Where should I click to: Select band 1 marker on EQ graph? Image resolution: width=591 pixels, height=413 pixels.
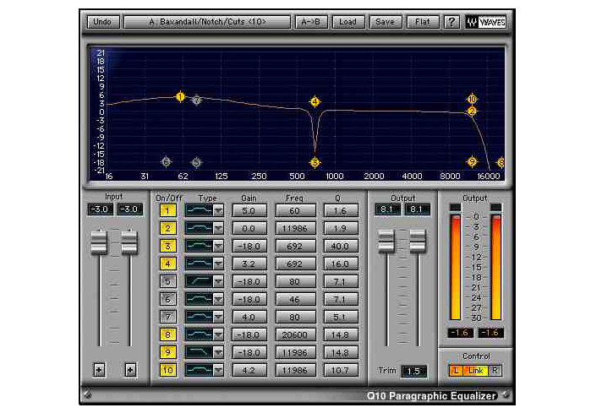point(180,97)
